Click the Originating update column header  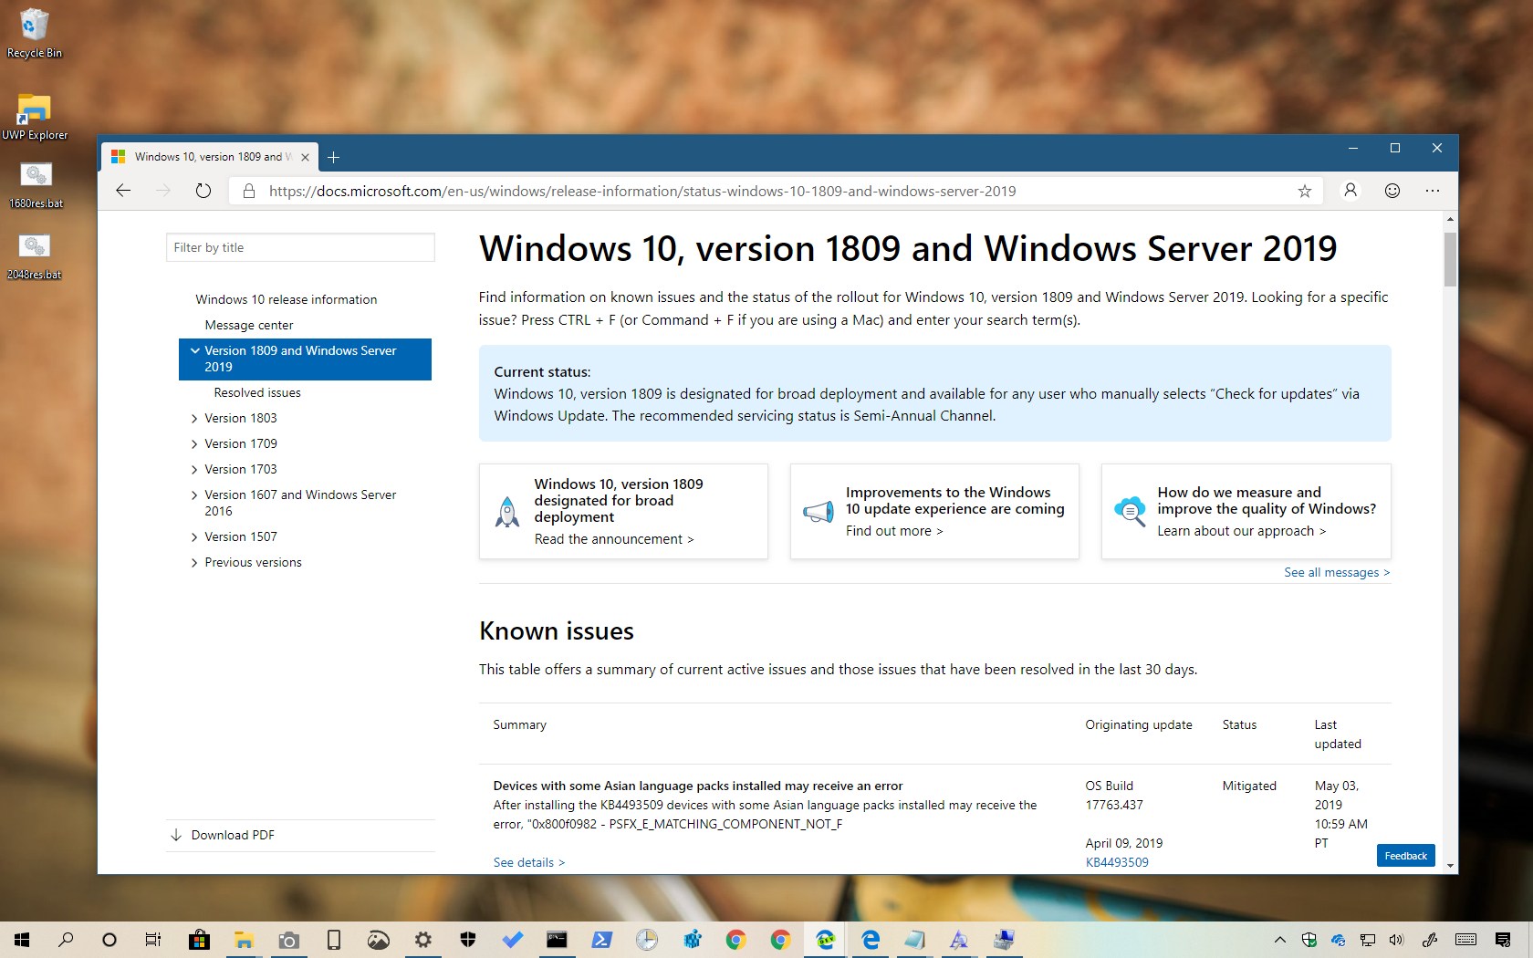(1139, 724)
